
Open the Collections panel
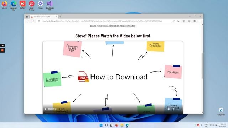(189, 21)
